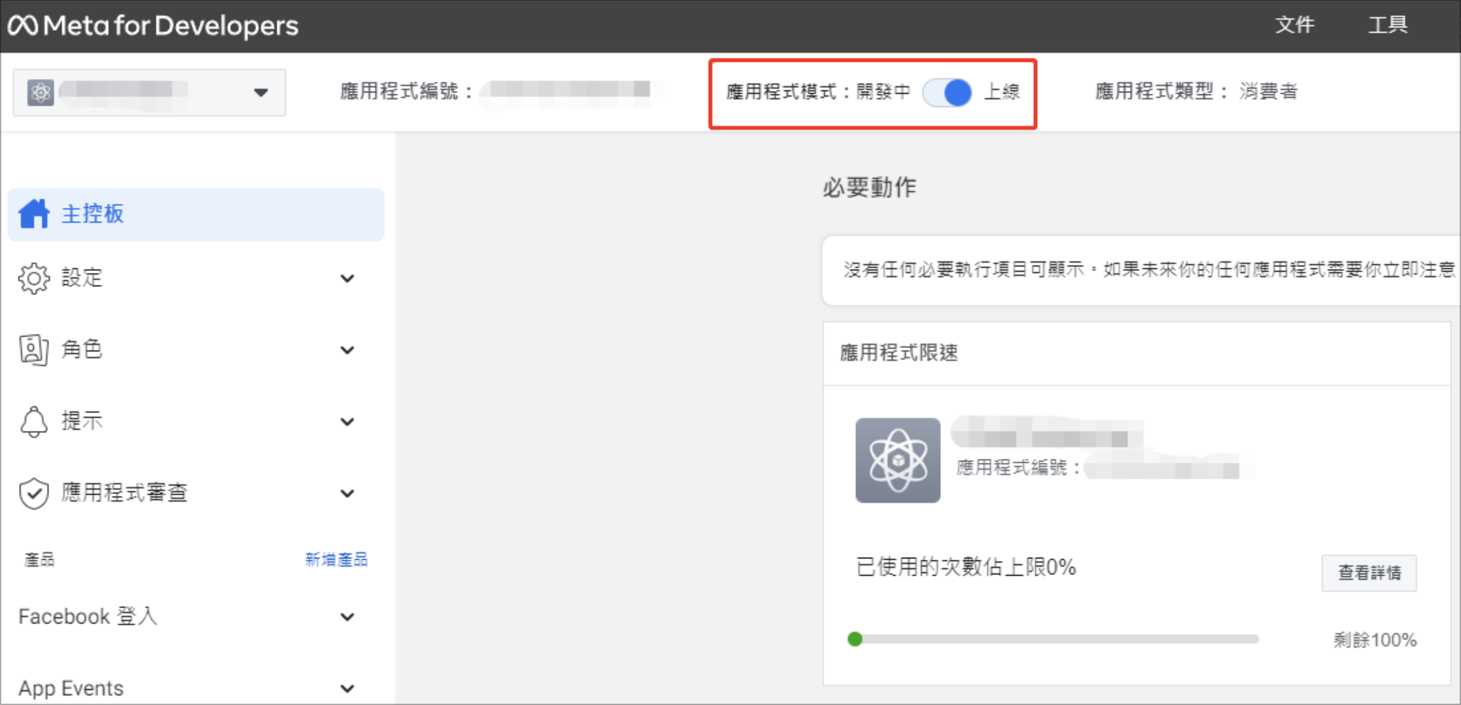Click the 新增產品 link
Image resolution: width=1461 pixels, height=705 pixels.
pos(336,560)
